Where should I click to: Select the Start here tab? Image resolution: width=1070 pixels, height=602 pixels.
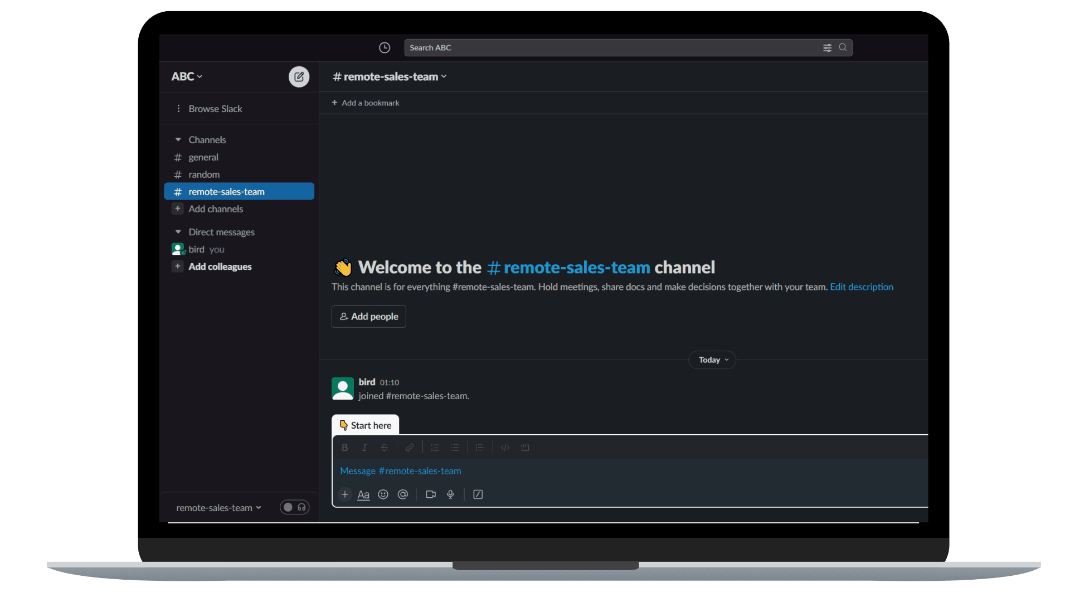[x=365, y=425]
